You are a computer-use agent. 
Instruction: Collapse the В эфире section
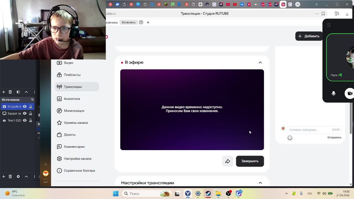click(260, 62)
